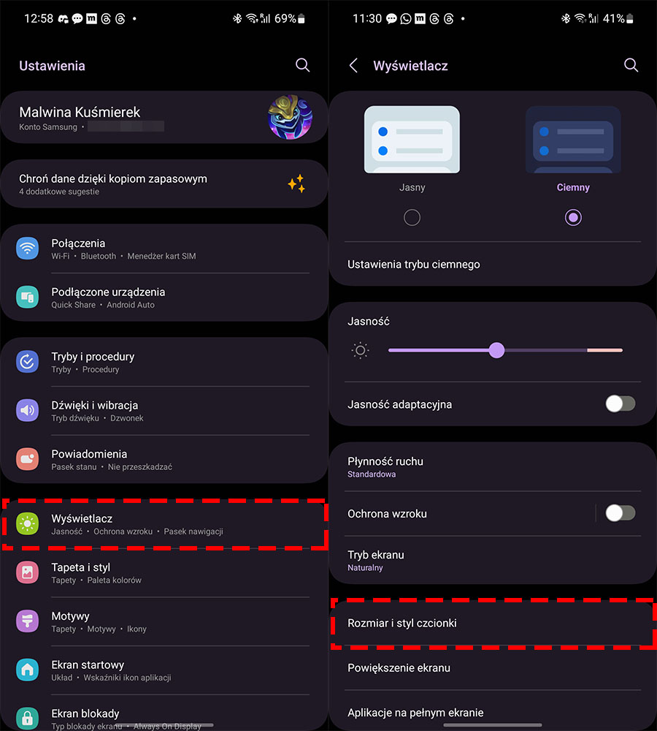Tap the Malwina Kuśmierek profile avatar
Viewport: 657px width, 731px height.
290,117
